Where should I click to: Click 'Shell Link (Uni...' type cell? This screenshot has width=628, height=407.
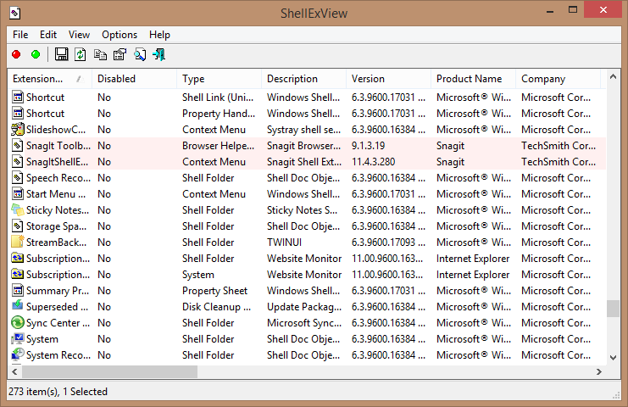point(218,98)
